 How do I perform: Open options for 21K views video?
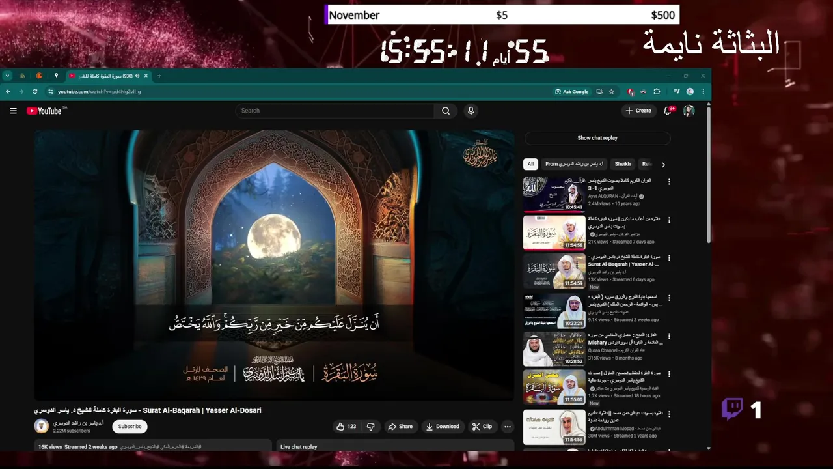pyautogui.click(x=669, y=220)
